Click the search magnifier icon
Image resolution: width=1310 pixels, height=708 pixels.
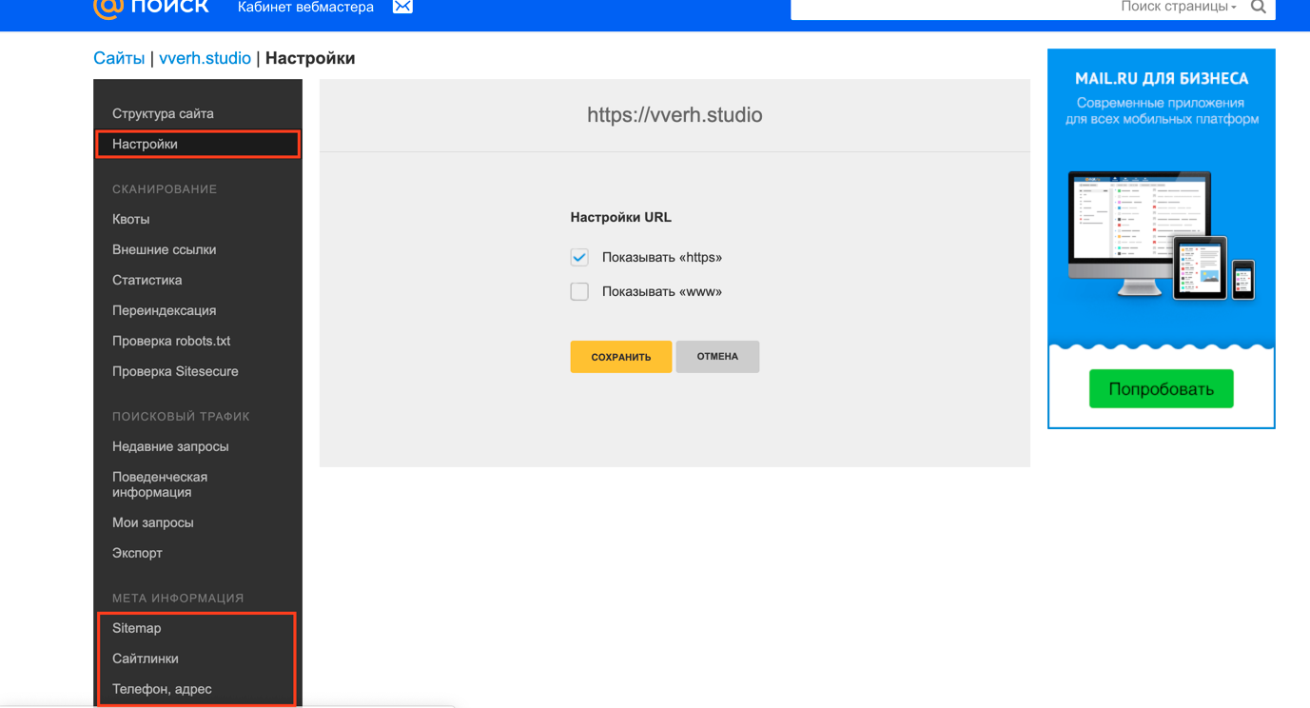tap(1259, 7)
